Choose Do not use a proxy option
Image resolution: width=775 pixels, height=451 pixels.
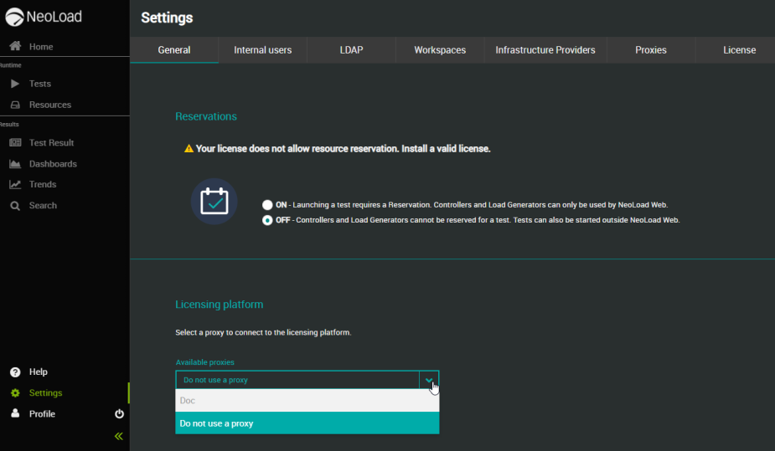307,423
